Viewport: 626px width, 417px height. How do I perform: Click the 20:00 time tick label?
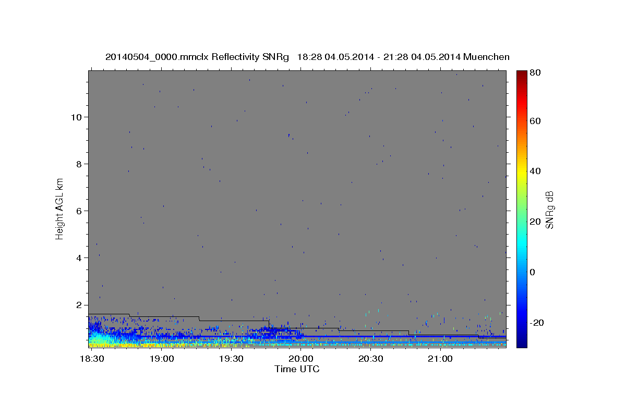coord(301,359)
